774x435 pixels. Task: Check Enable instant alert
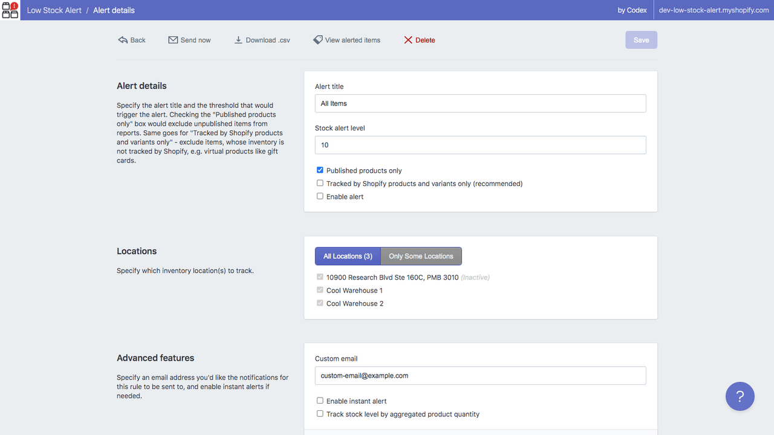click(320, 401)
